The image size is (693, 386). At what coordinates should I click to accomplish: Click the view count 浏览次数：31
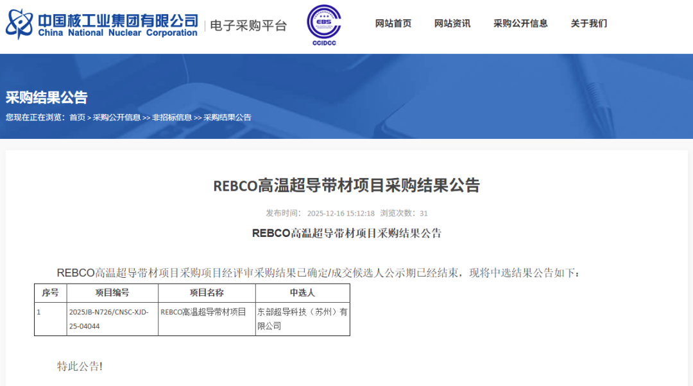(x=404, y=213)
